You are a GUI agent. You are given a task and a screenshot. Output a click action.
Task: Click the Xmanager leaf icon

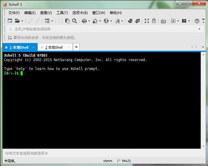tap(137, 21)
